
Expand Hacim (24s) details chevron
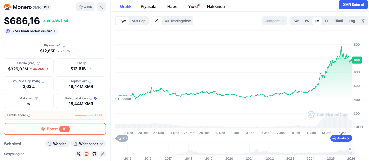pos(48,69)
